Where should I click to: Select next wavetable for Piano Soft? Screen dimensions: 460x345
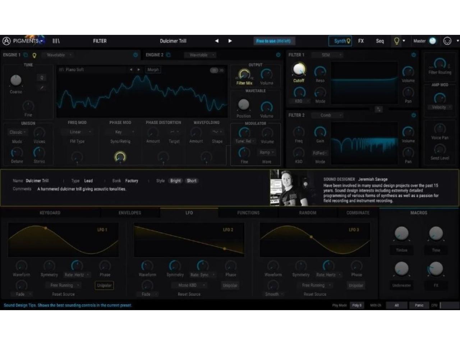coord(139,70)
